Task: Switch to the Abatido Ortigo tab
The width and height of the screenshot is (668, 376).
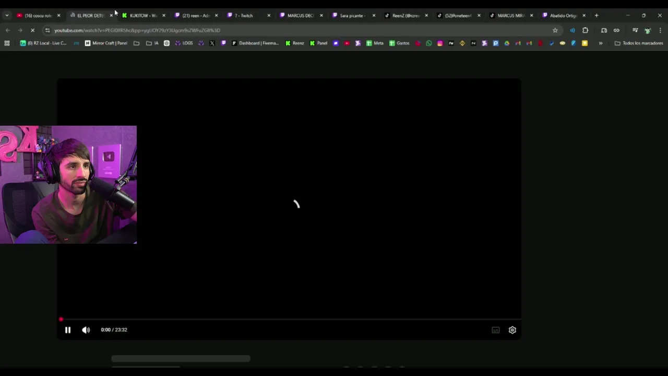Action: pos(564,16)
